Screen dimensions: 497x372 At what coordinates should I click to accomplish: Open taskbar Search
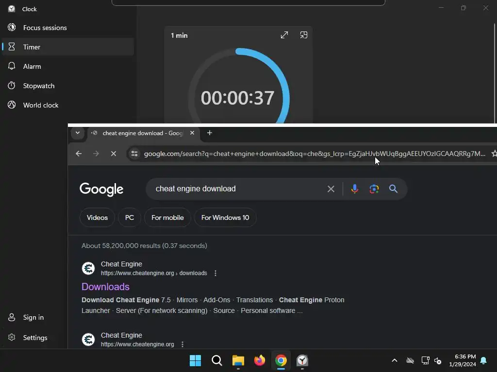pos(217,360)
